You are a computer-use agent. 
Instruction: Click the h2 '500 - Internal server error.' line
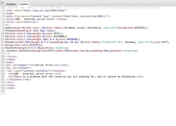tap(35, 74)
